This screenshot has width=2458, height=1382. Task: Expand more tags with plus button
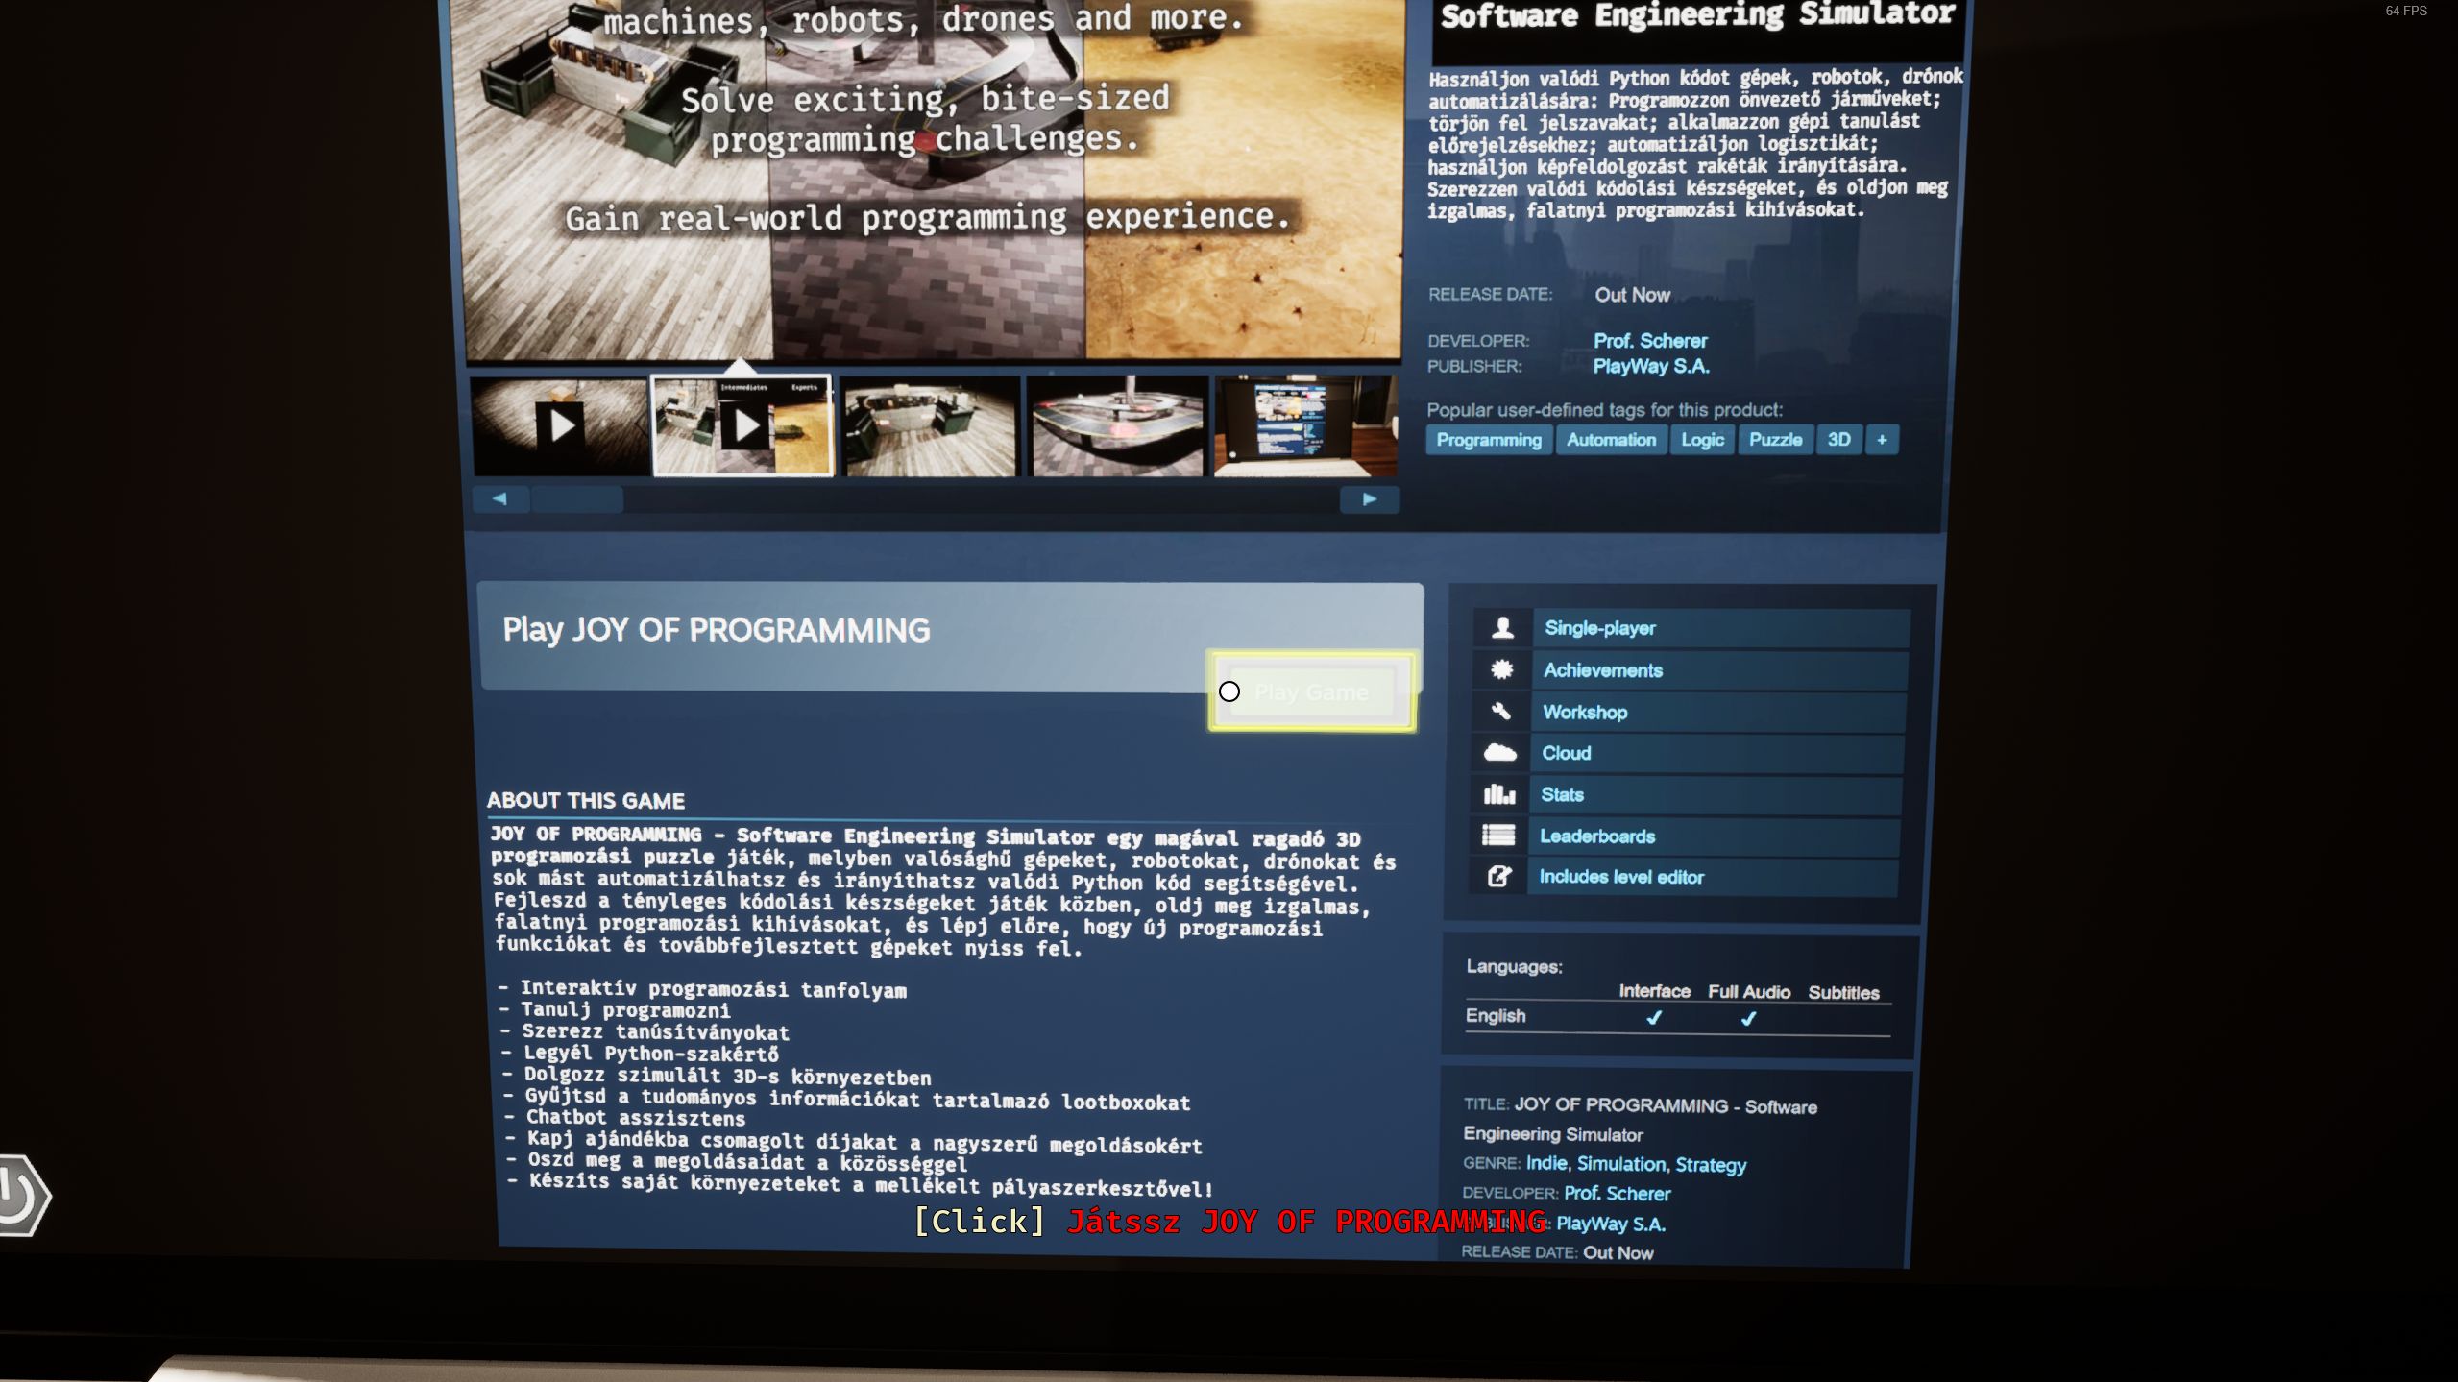(1882, 440)
